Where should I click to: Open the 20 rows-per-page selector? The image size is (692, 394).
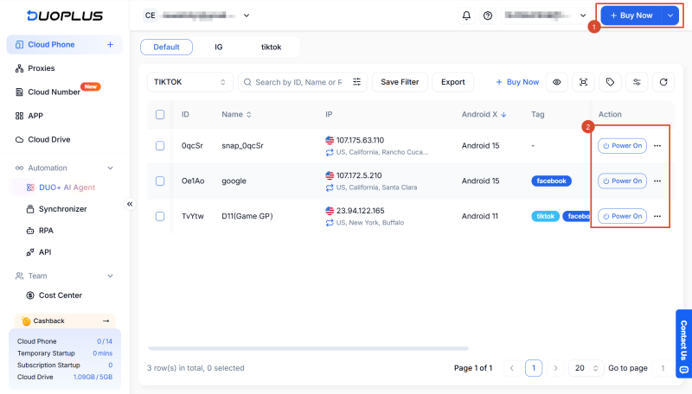[x=586, y=368]
